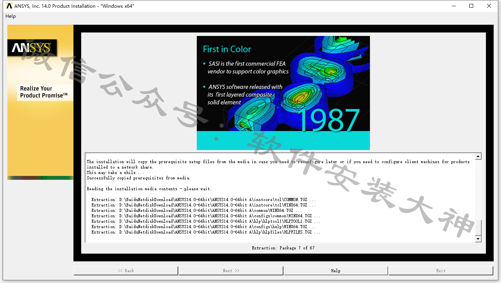This screenshot has width=501, height=283.
Task: Click the instcore\tcl\WINX64.TGZ extraction line
Action: [203, 205]
